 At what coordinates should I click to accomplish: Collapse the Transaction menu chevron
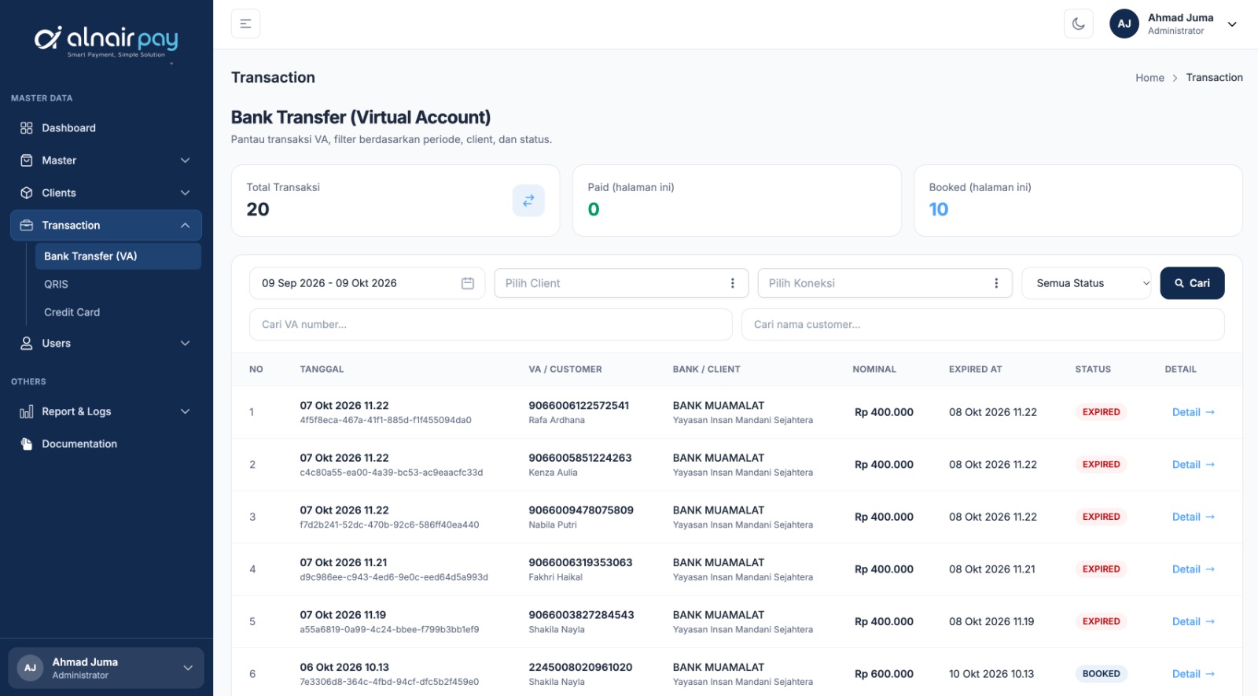186,226
